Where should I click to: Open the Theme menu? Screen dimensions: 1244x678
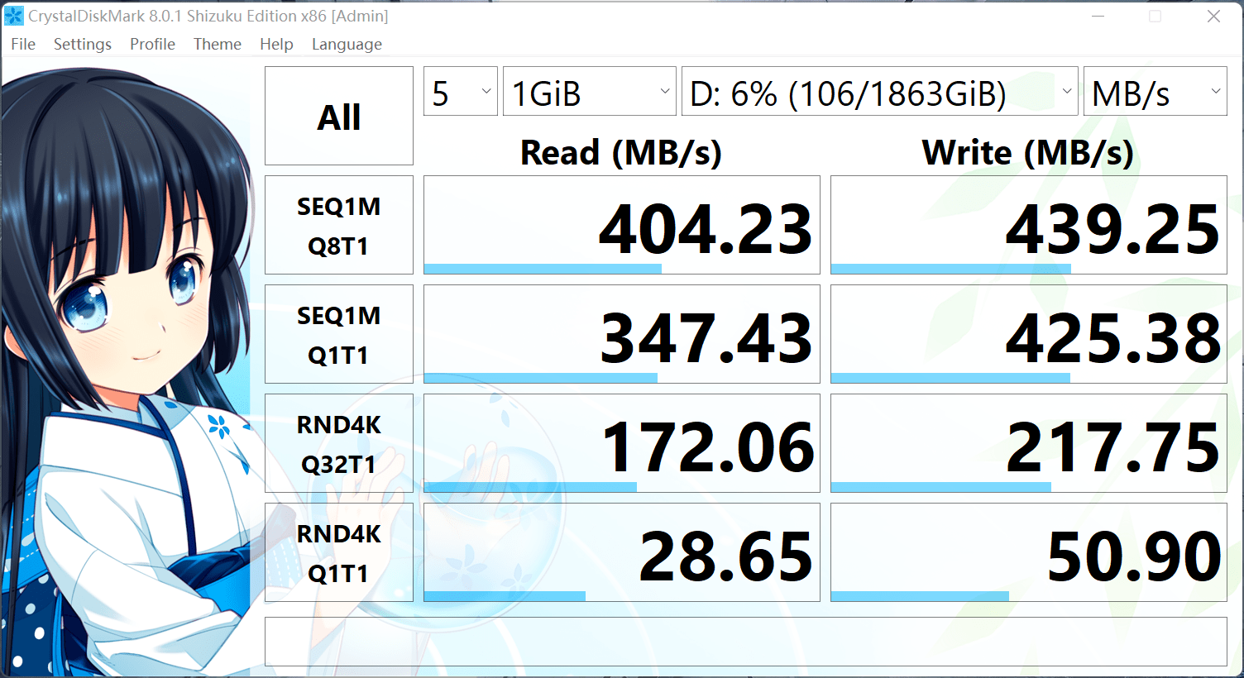pyautogui.click(x=218, y=44)
